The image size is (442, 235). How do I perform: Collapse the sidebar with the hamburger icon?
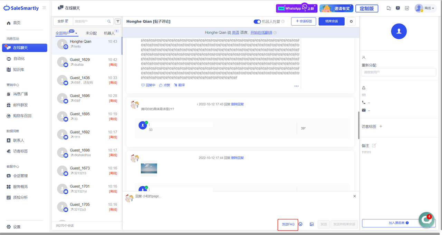pos(44,8)
